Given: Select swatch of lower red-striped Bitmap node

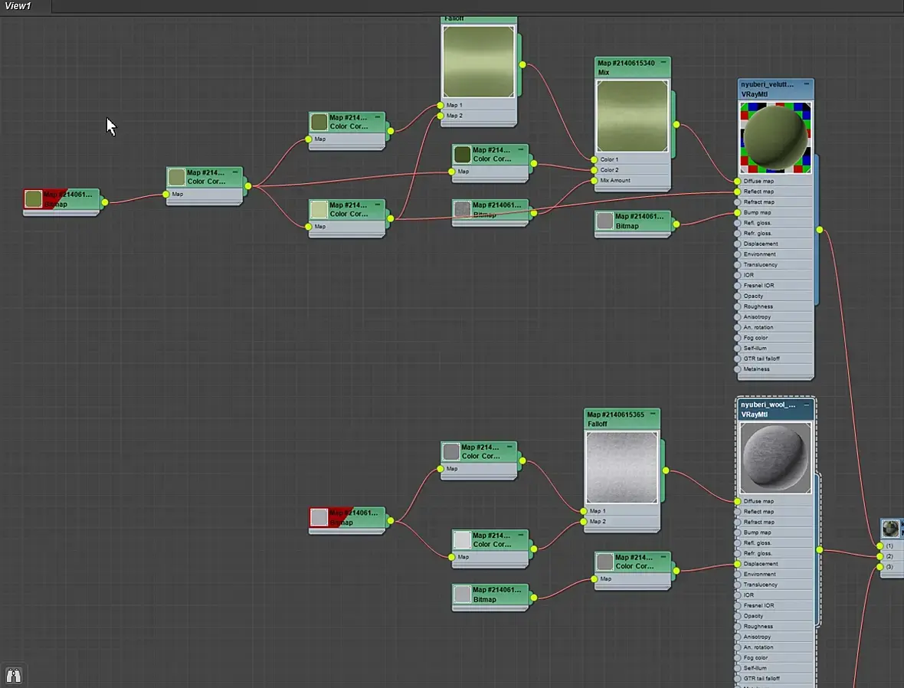Looking at the screenshot, I should pos(319,516).
